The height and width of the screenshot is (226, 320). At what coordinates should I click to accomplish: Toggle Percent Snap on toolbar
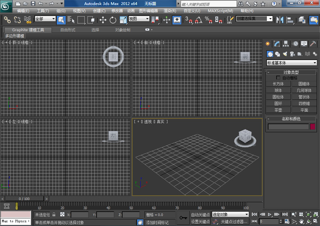pos(209,20)
